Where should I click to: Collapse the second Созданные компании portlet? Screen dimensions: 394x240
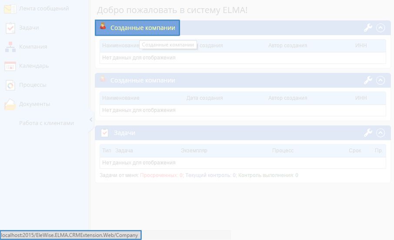click(x=381, y=80)
